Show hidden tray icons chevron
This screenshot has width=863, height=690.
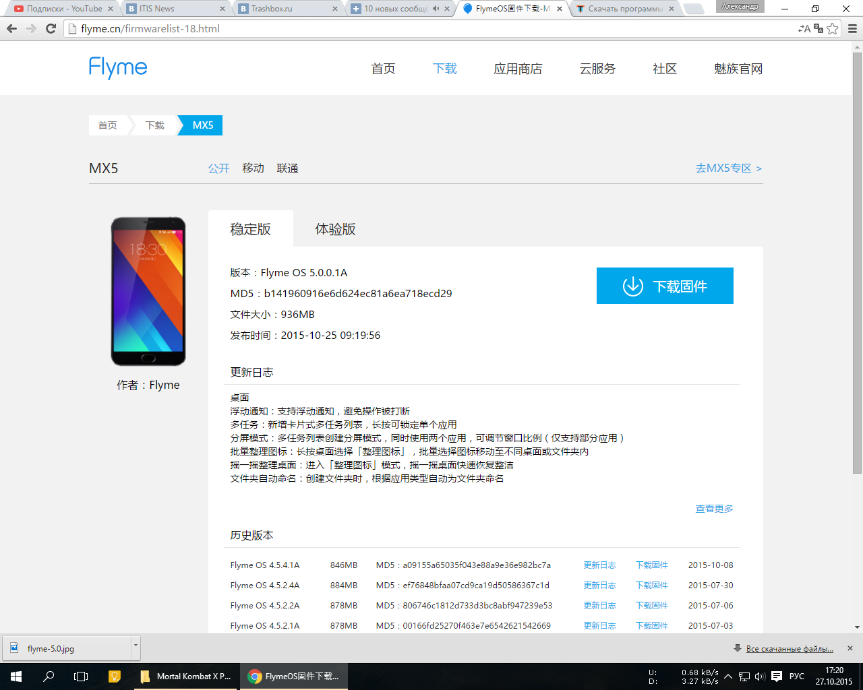(x=728, y=677)
